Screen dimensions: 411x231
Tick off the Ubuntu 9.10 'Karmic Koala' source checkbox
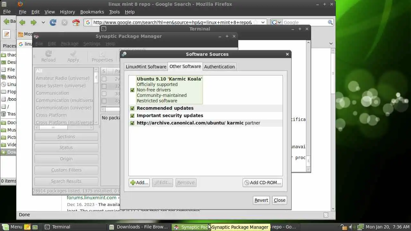point(132,90)
